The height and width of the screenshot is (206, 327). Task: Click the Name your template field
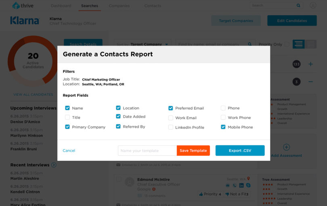[147, 151]
